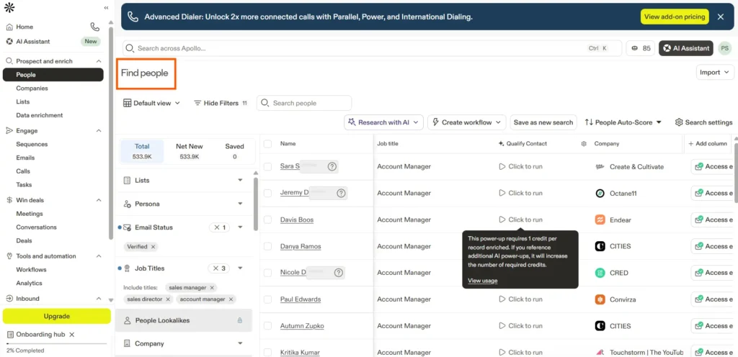Run Qualify Contact for Davis Boos
Screen dimensions: 738x357
coord(520,220)
